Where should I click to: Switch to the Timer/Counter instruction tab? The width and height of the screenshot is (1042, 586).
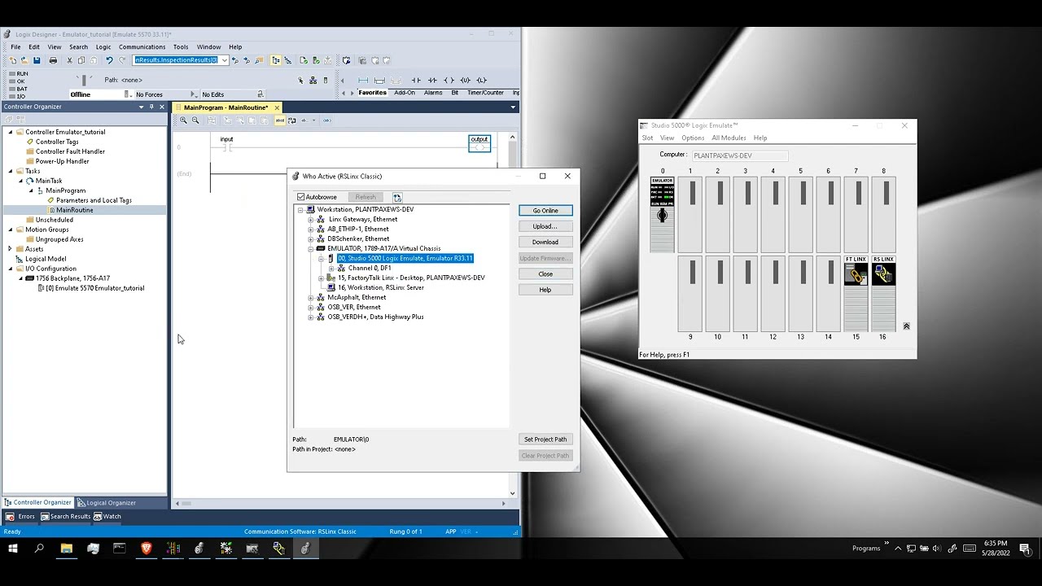pyautogui.click(x=485, y=93)
